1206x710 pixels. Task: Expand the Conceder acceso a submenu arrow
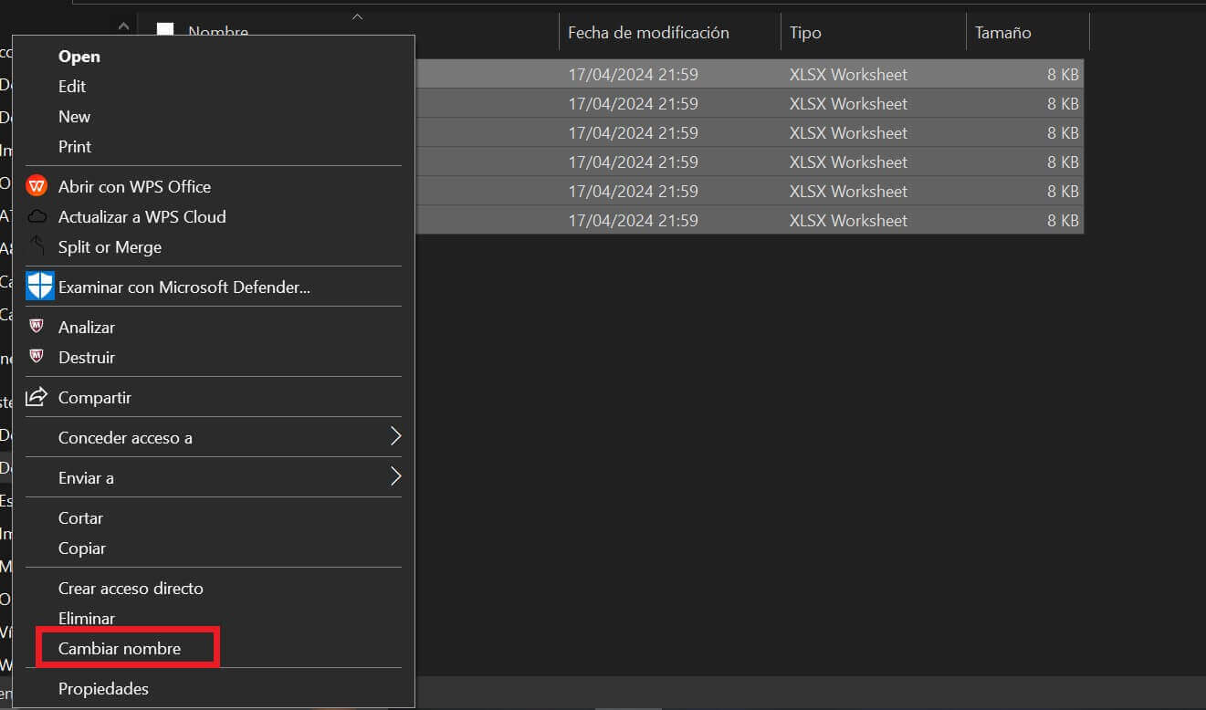click(x=395, y=437)
